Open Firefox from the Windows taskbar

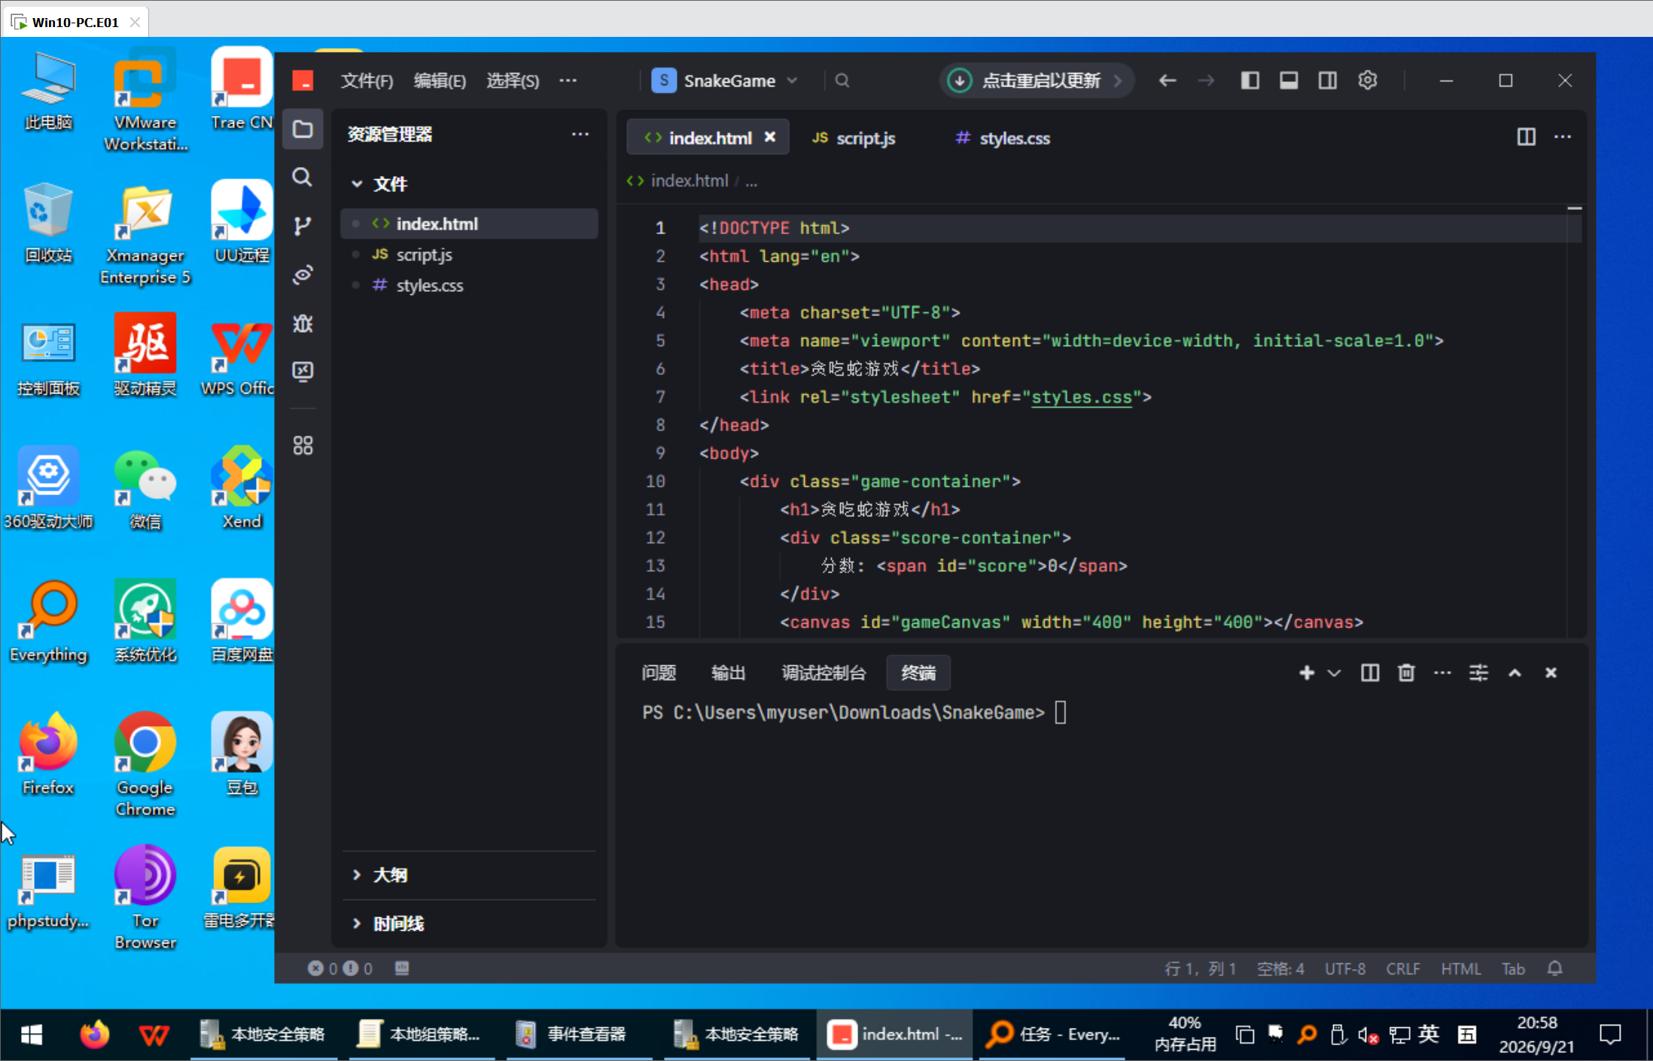[x=94, y=1035]
